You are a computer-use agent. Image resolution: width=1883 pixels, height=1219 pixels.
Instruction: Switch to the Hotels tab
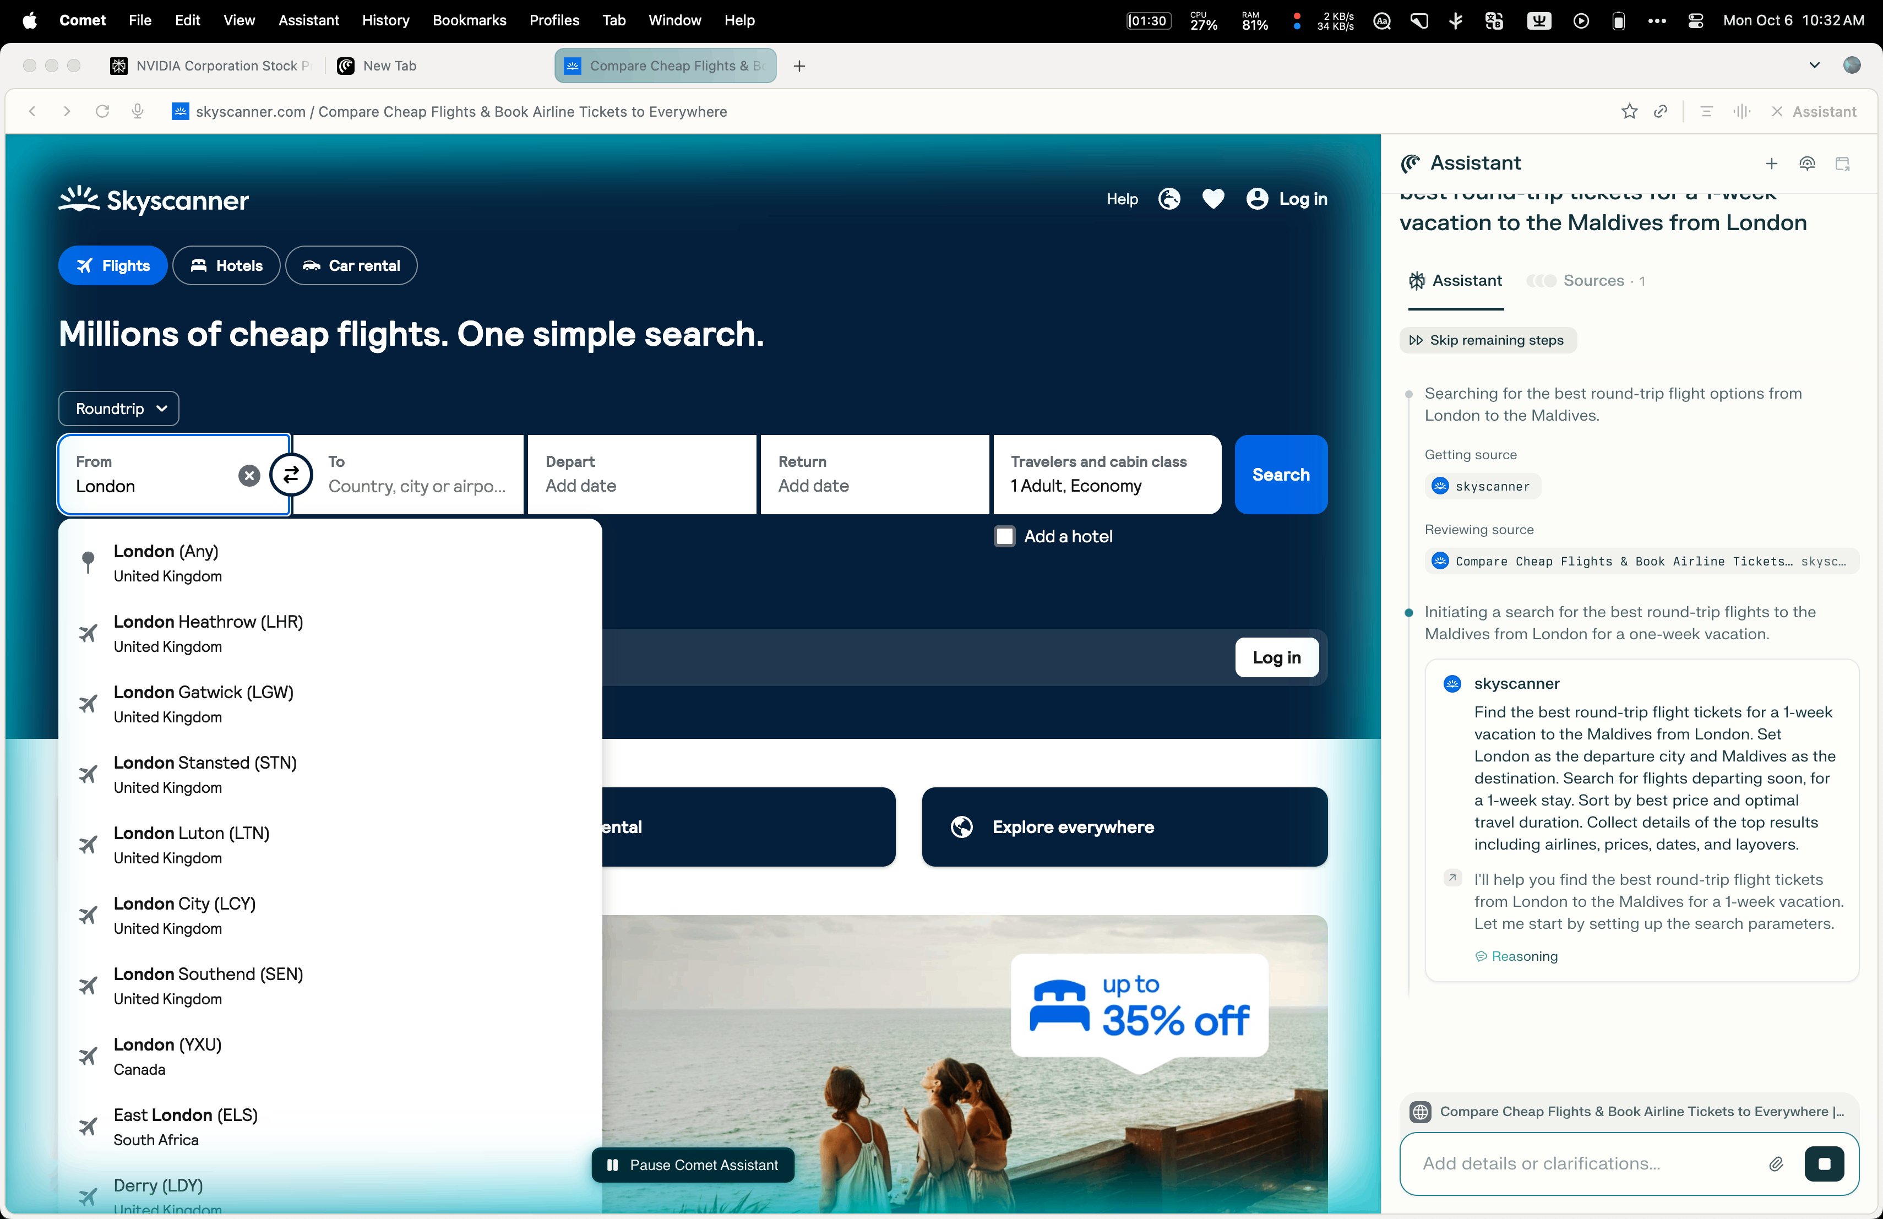(x=226, y=266)
